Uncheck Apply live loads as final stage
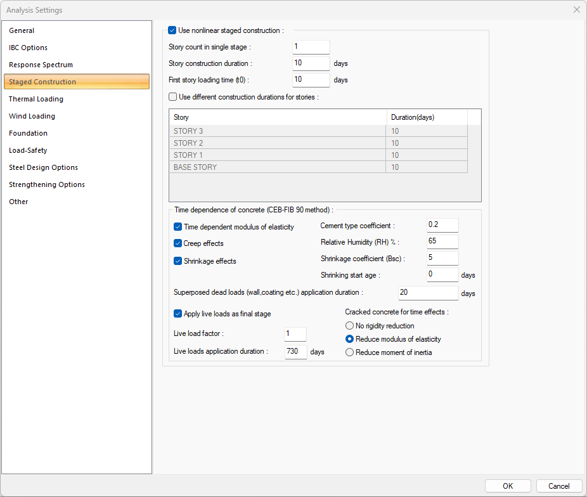587x497 pixels. coord(177,313)
